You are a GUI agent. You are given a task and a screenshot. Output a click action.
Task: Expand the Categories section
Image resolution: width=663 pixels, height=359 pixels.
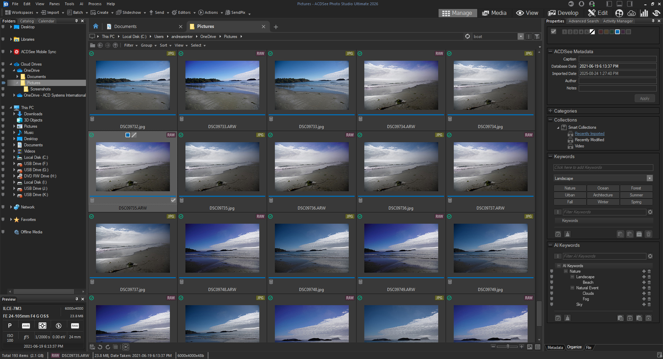tap(550, 111)
